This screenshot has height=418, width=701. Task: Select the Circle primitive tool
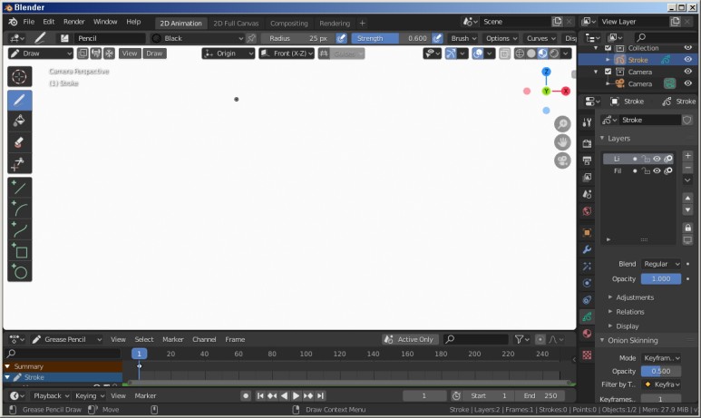point(19,271)
